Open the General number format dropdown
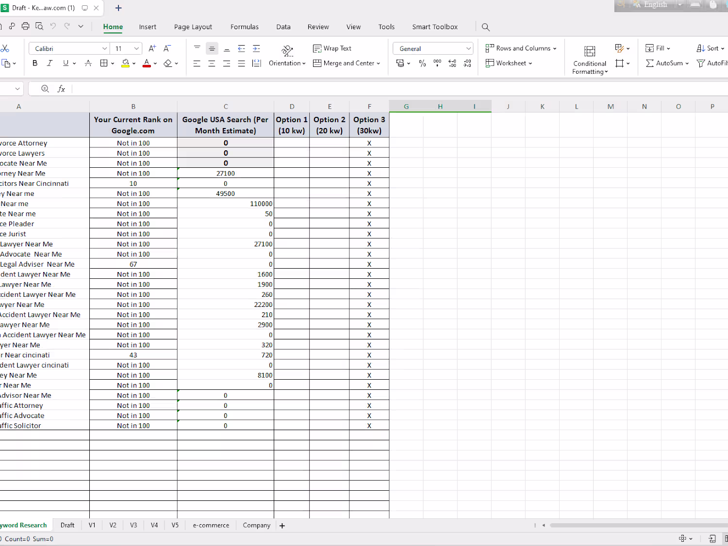This screenshot has width=728, height=546. click(468, 48)
